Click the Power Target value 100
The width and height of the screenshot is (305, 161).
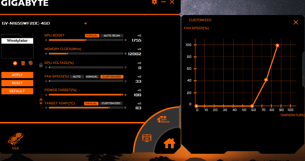[x=137, y=95]
